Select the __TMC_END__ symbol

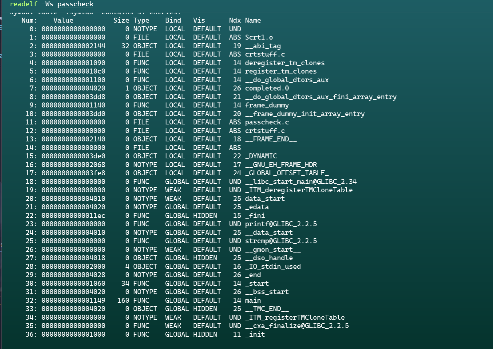click(x=267, y=309)
